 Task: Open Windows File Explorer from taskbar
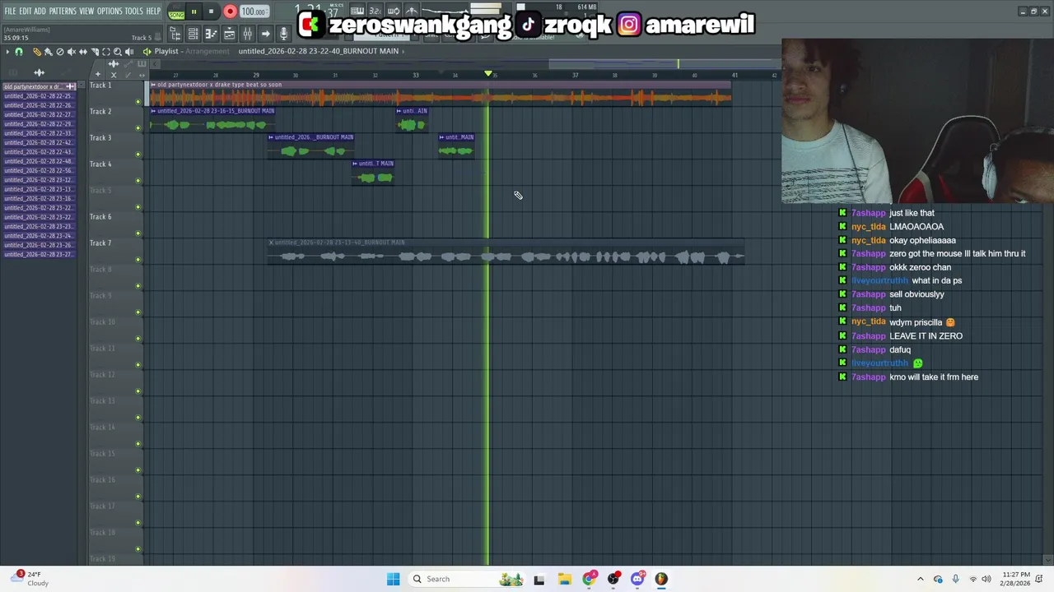pos(565,579)
